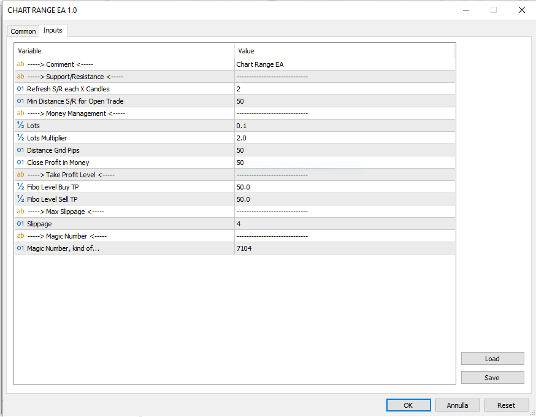Click the fraction icon beside Fibo Level Sell TP

point(20,199)
